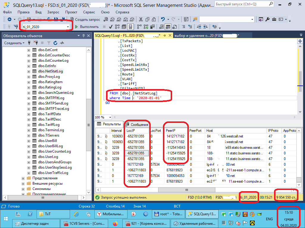Click the uncomment selected lines icon

click(x=190, y=27)
